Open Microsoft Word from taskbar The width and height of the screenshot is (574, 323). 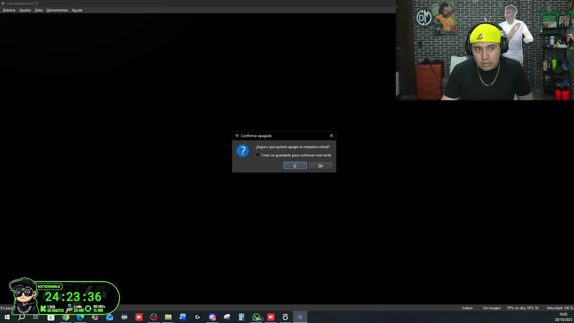point(183,317)
